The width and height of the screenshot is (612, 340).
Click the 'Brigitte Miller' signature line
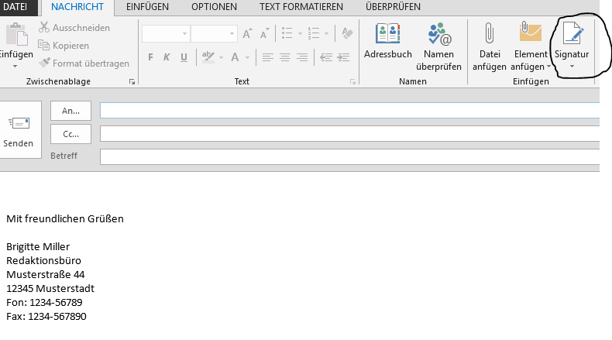click(38, 247)
